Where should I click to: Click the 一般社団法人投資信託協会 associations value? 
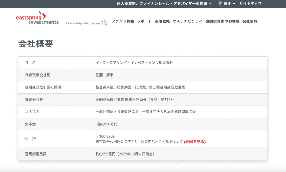click(146, 112)
